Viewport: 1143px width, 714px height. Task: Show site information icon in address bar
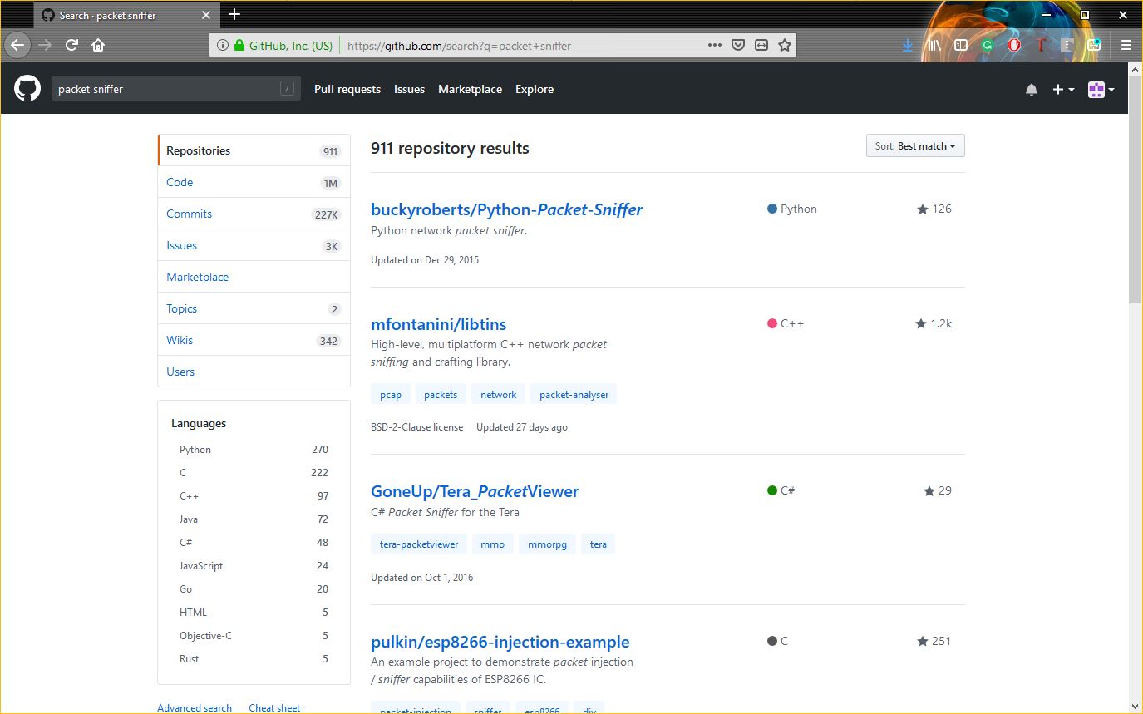coord(222,46)
